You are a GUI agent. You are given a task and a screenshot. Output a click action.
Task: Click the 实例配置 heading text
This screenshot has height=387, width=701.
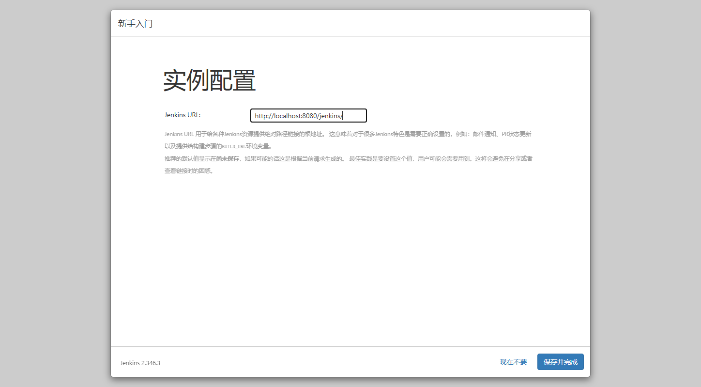(x=209, y=80)
